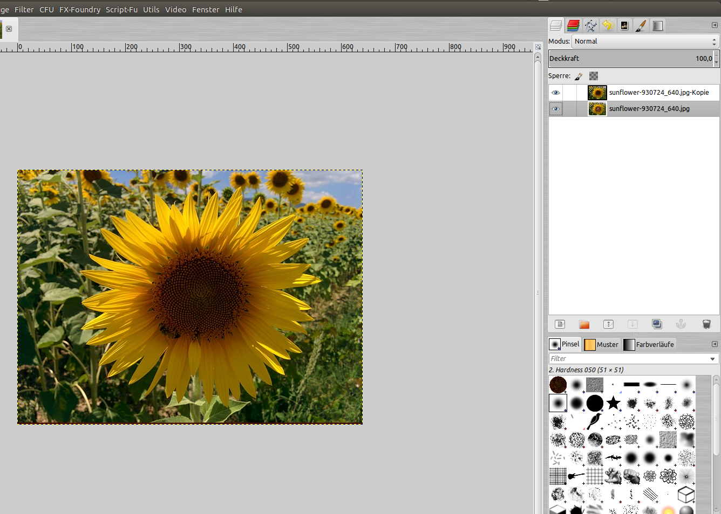This screenshot has width=721, height=514.
Task: Open the Filter menu
Action: (x=24, y=10)
